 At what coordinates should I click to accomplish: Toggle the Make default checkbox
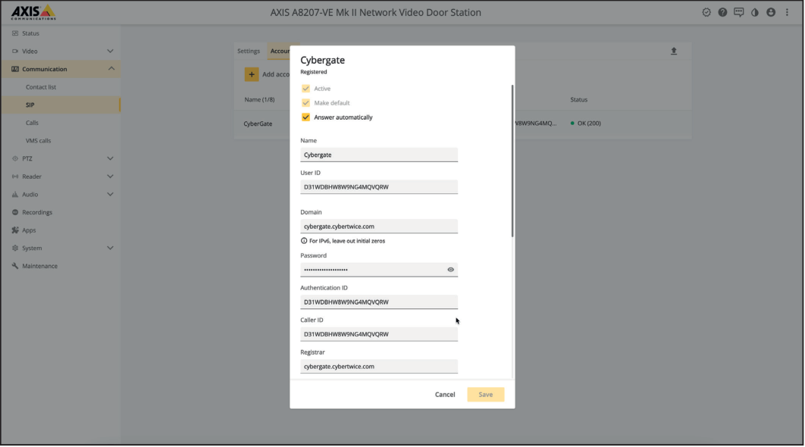point(306,103)
